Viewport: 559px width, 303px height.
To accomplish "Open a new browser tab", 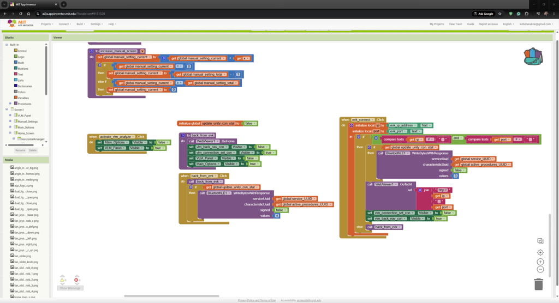I will (63, 4).
